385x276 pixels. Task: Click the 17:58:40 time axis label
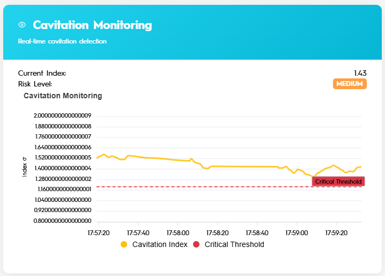coord(257,233)
